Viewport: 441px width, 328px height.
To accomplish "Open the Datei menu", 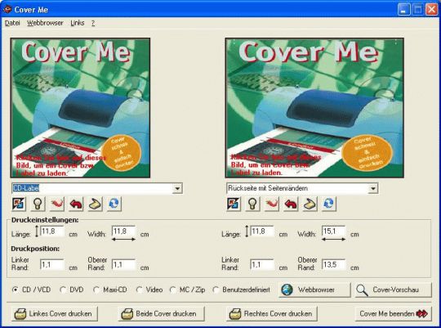I will tap(12, 23).
